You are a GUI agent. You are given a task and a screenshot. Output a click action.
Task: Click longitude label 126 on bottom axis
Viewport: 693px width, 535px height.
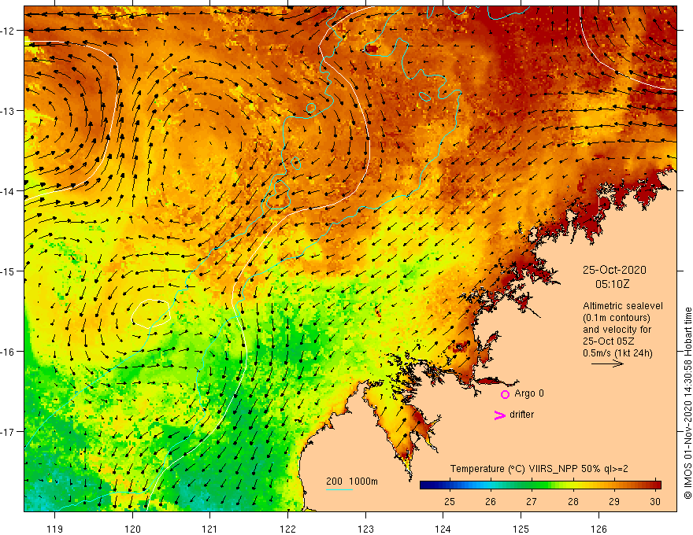[x=598, y=529]
